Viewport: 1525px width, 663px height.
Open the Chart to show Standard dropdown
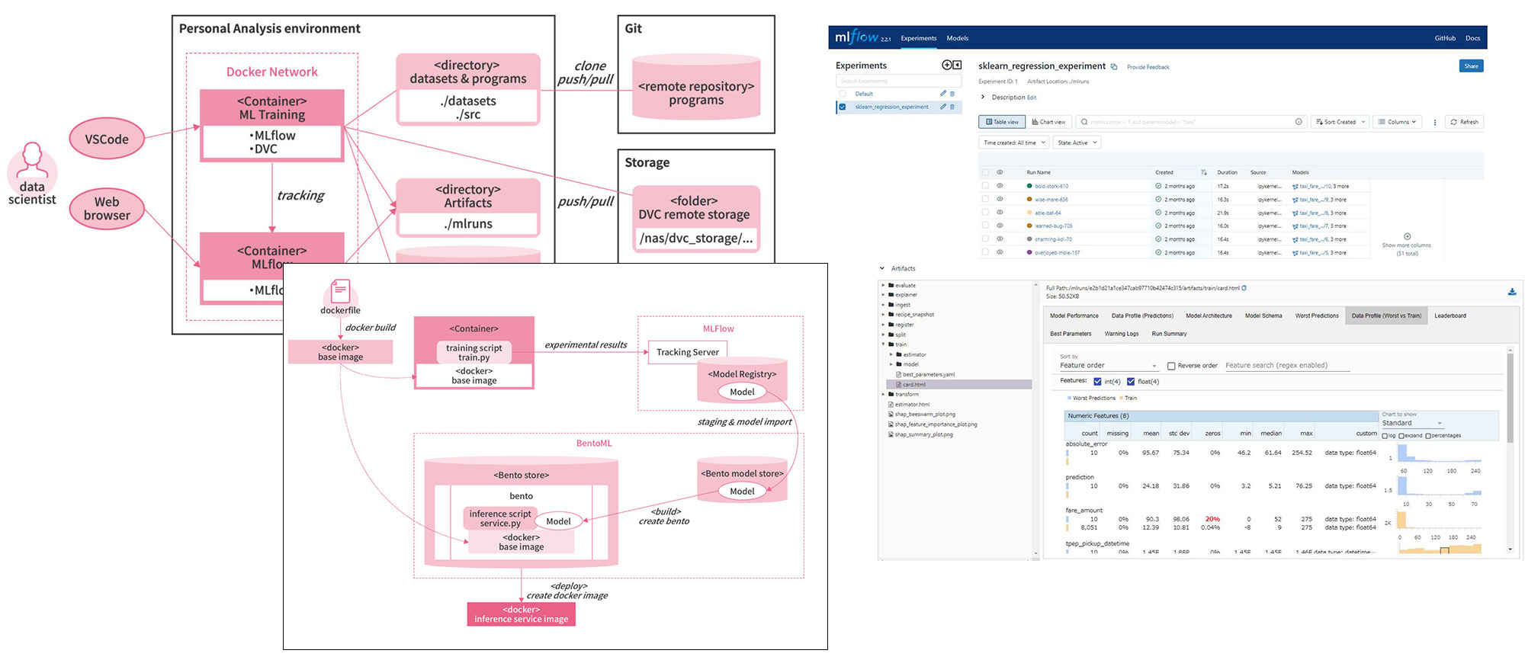pos(1412,423)
